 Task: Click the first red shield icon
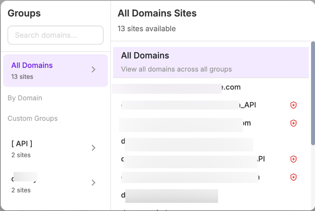293,105
